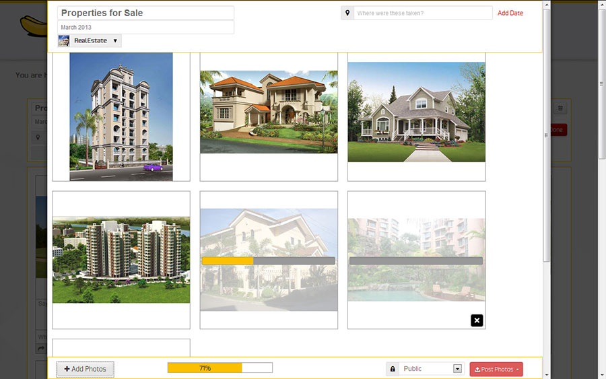
Task: Click the trash icon on the background page
Action: click(x=560, y=108)
